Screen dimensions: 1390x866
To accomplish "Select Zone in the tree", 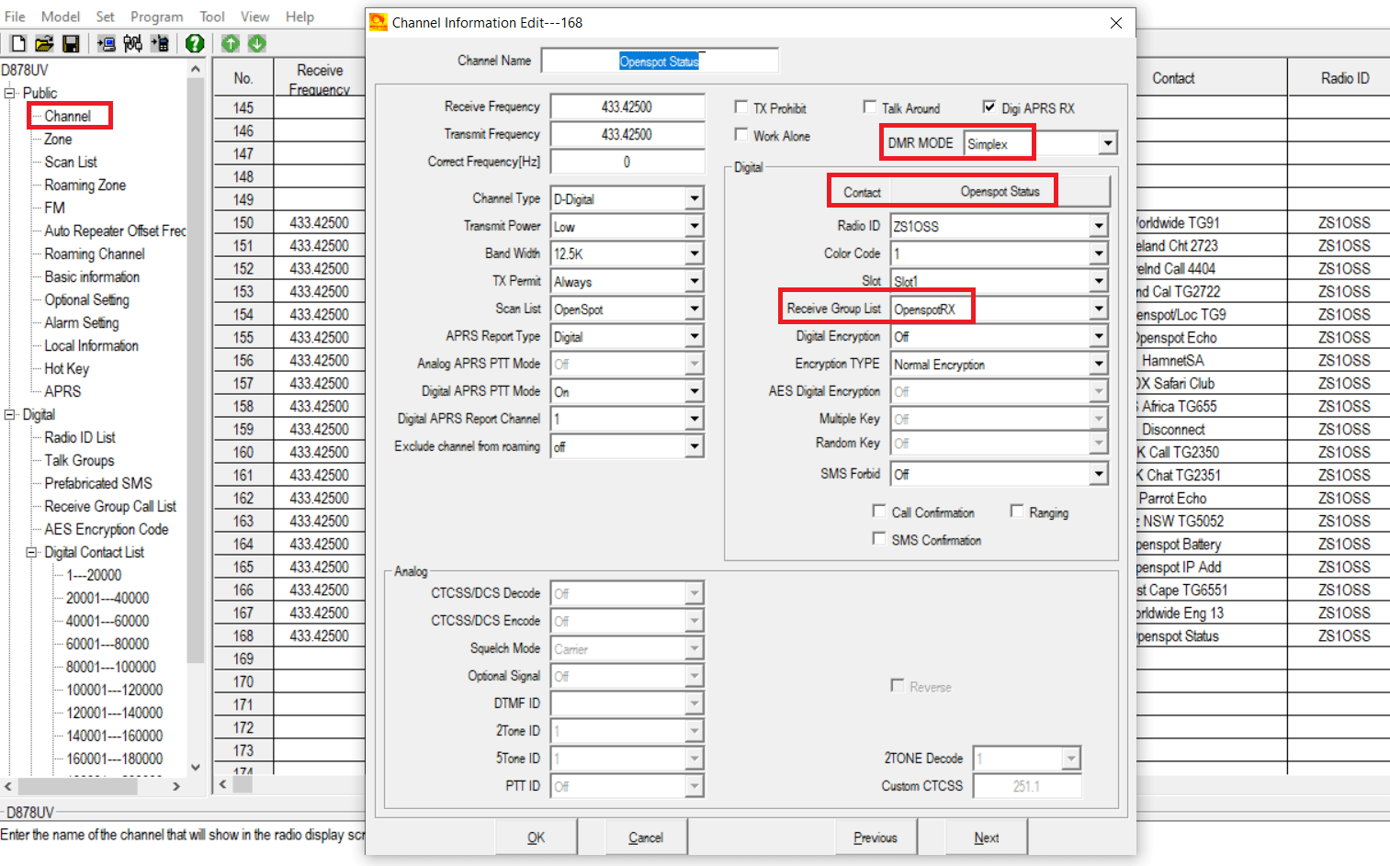I will [x=58, y=139].
